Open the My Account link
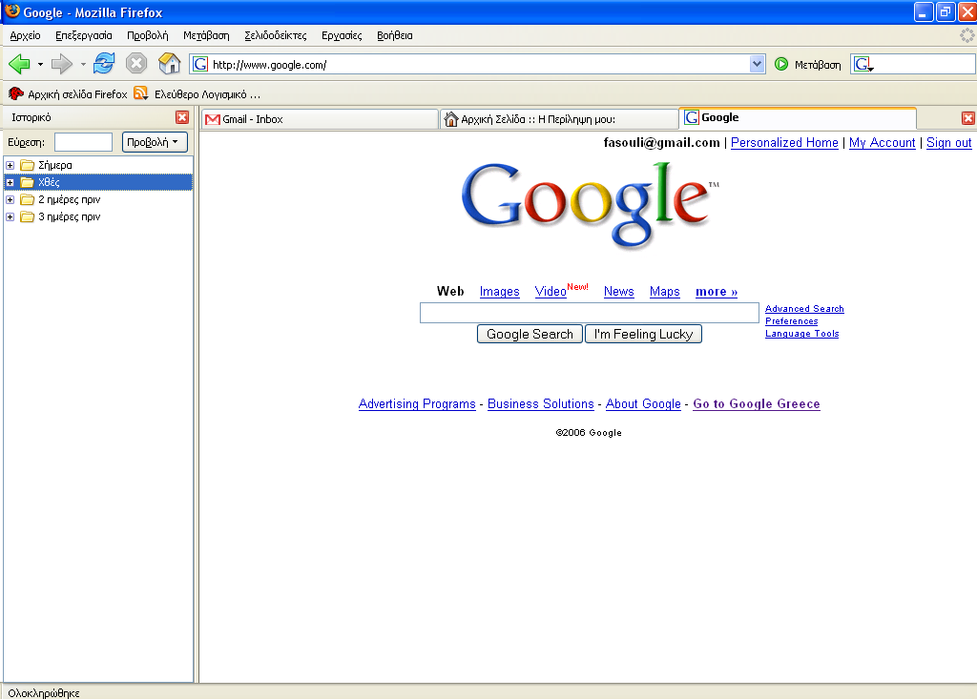The image size is (977, 699). (883, 143)
